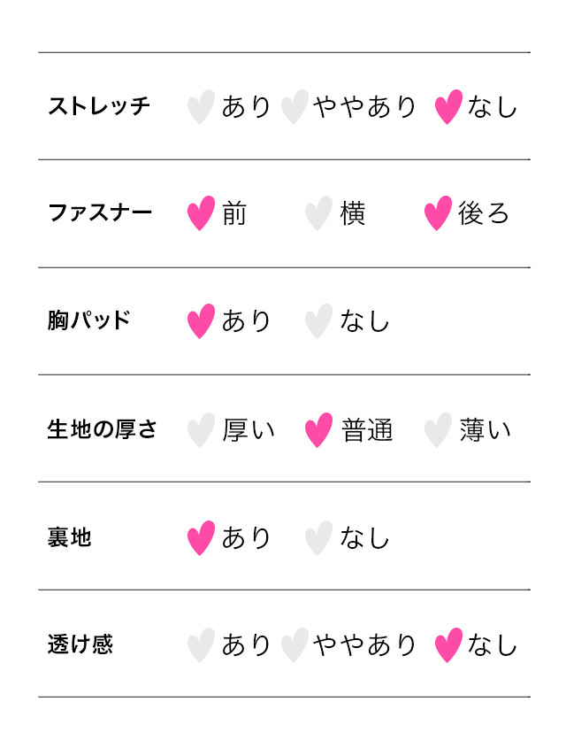Pick the pink なし heart for 透け感
Screen dimensions: 566x756
[x=448, y=645]
